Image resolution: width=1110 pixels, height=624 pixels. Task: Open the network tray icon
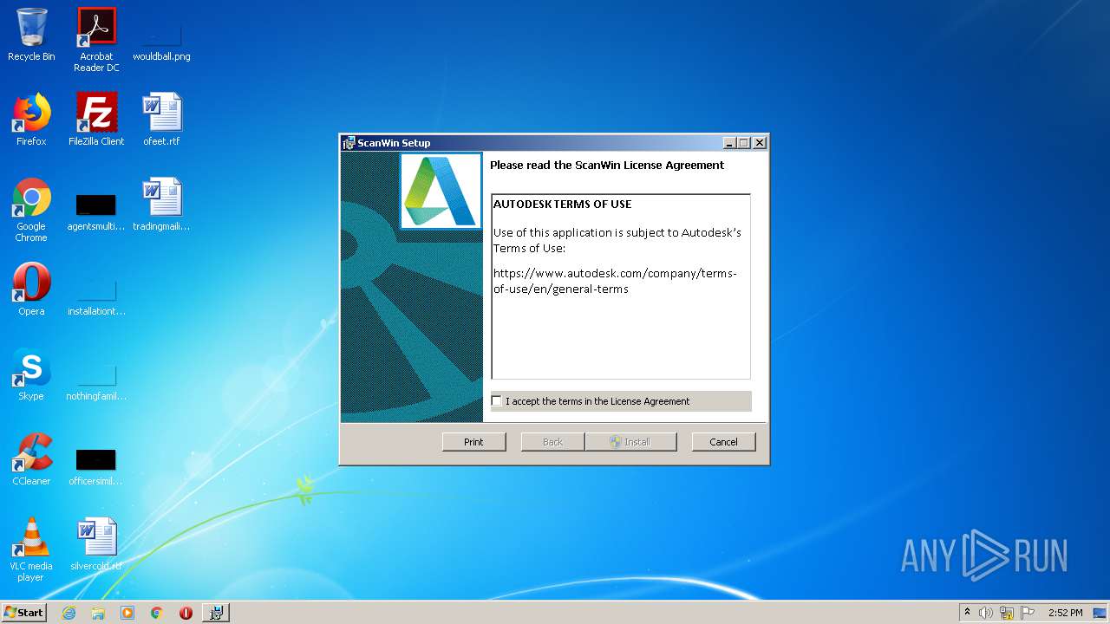(x=1007, y=613)
